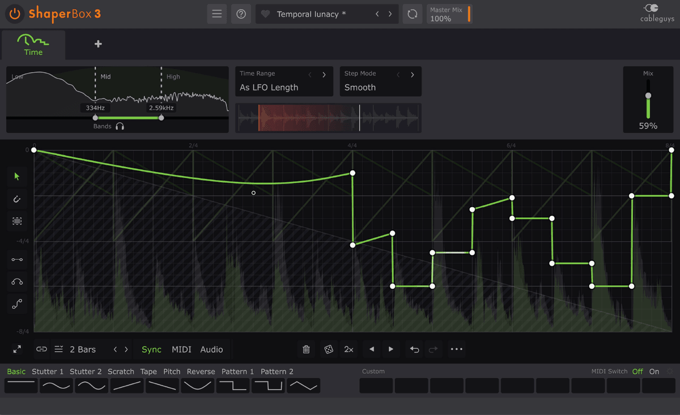This screenshot has height=415, width=680.
Task: Open the hamburger menu
Action: (216, 14)
